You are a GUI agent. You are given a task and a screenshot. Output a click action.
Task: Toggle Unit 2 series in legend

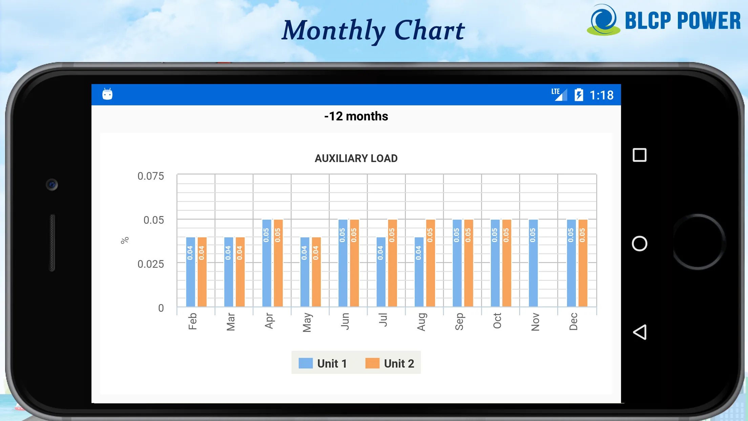point(390,363)
